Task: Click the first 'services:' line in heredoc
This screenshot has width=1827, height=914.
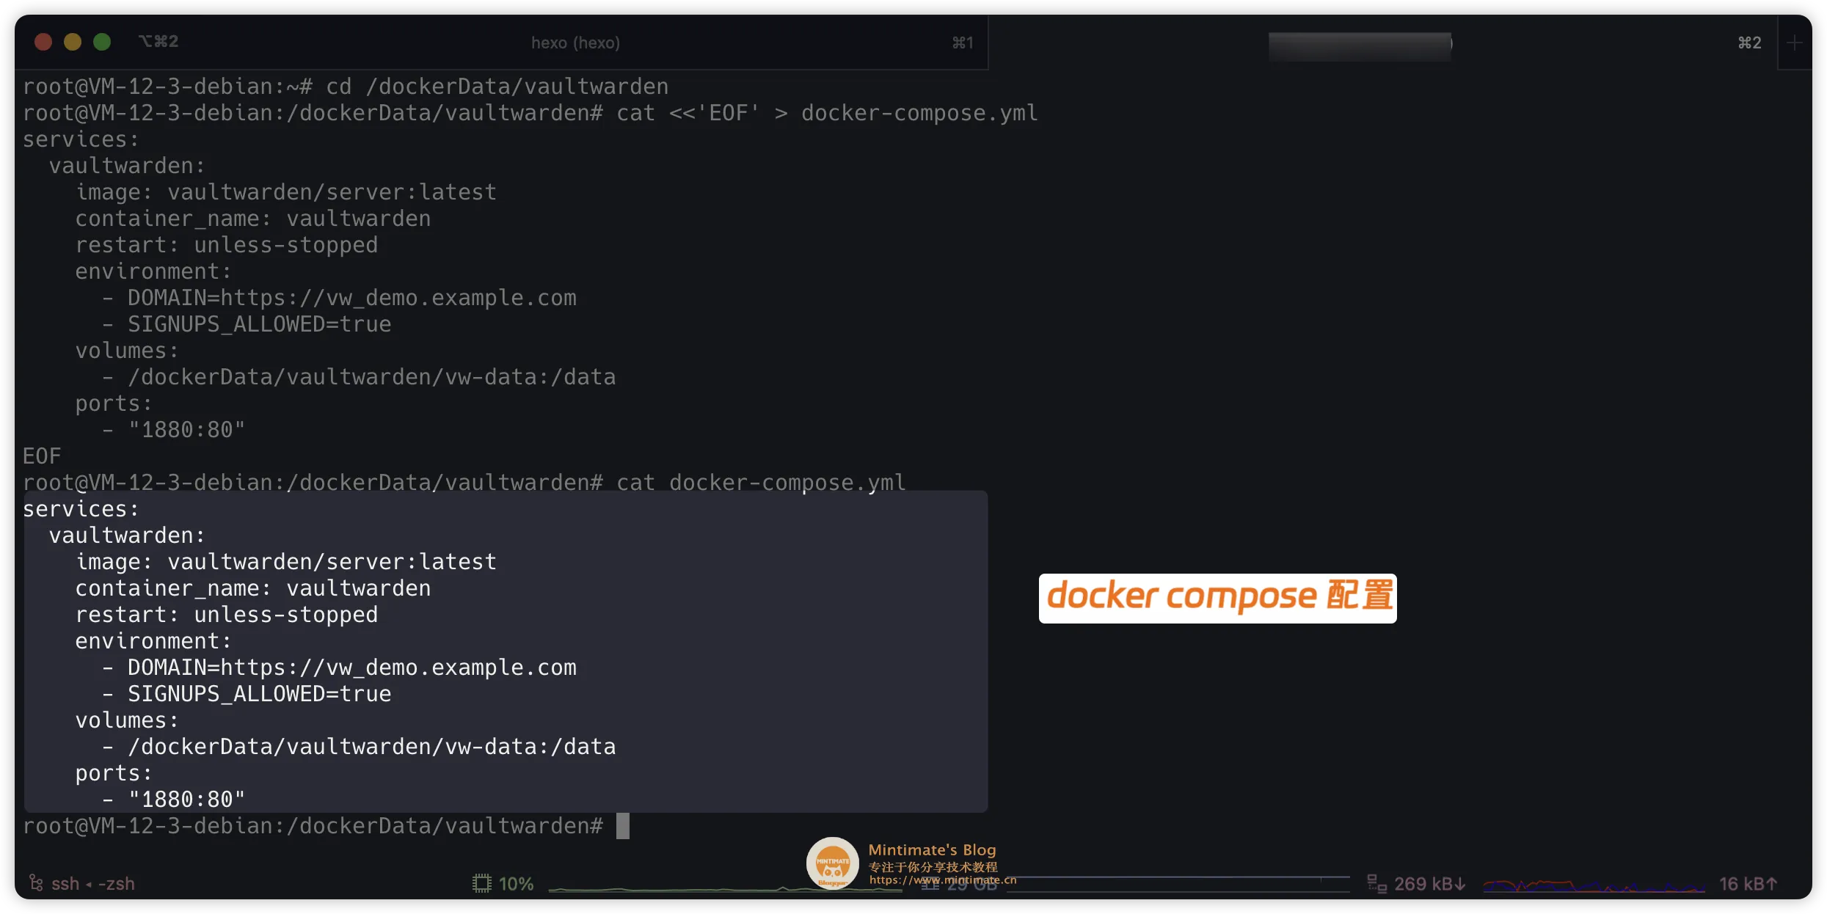Action: pyautogui.click(x=81, y=139)
